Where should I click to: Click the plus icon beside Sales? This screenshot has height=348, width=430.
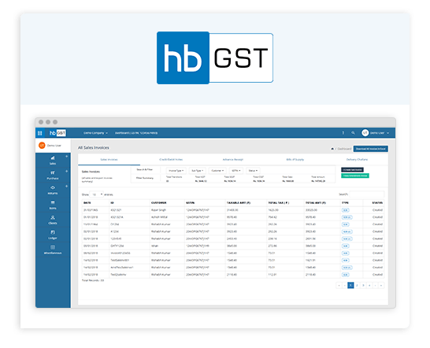[x=66, y=157]
